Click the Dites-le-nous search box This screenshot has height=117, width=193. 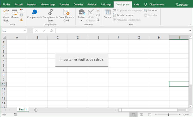(154, 5)
